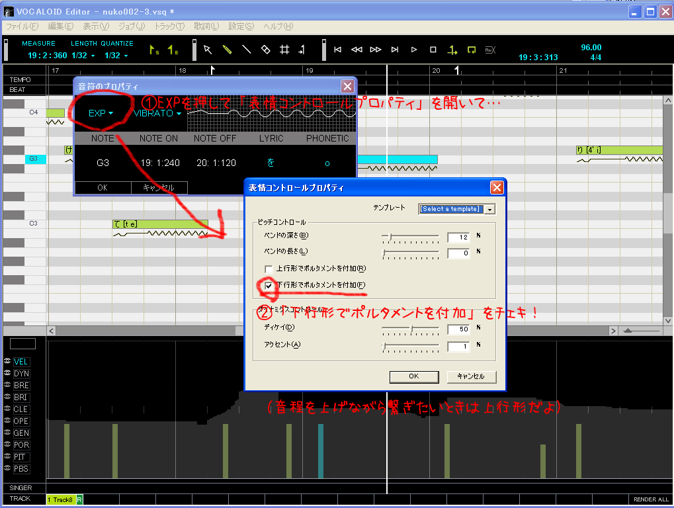The width and height of the screenshot is (674, 508).
Task: Toggle the DYN eye icon
Action: [7, 373]
